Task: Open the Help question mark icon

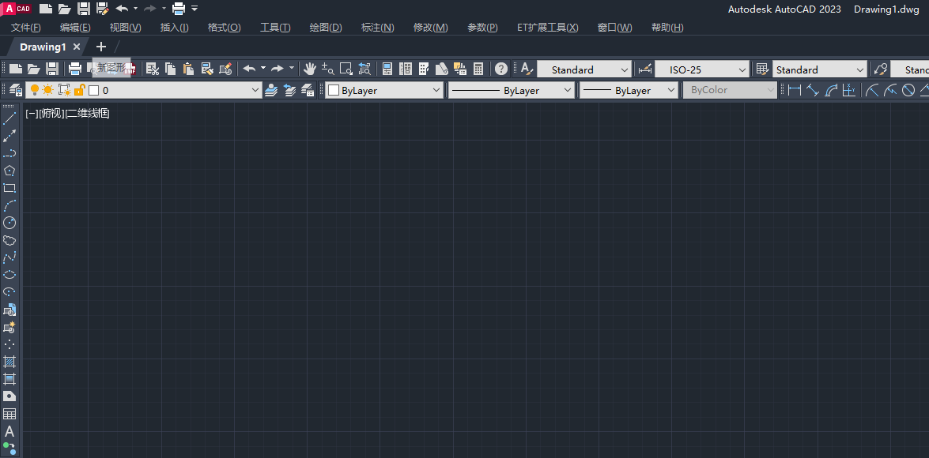Action: [x=500, y=69]
